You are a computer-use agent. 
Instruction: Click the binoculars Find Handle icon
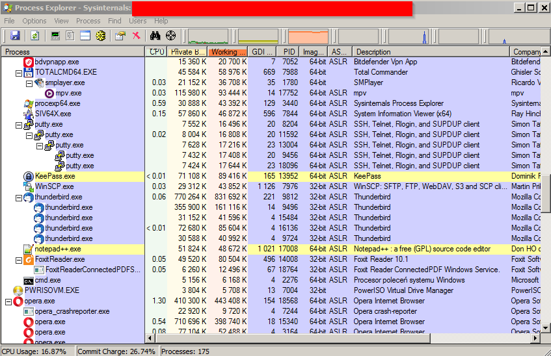click(155, 36)
